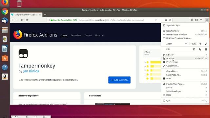The width and height of the screenshot is (210, 118).
Task: Open a new tab with plus button
Action: 45,14
